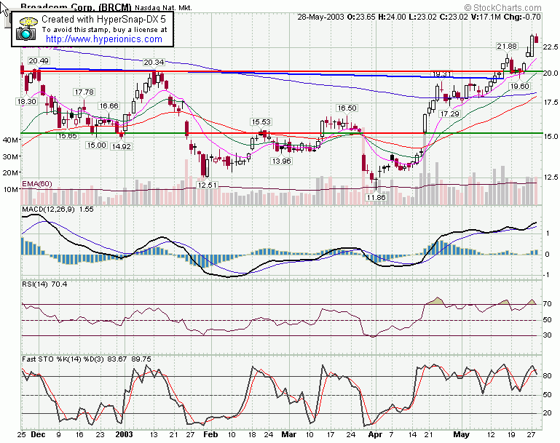Click the 70 level on RSI axis
The width and height of the screenshot is (560, 443).
[x=547, y=304]
